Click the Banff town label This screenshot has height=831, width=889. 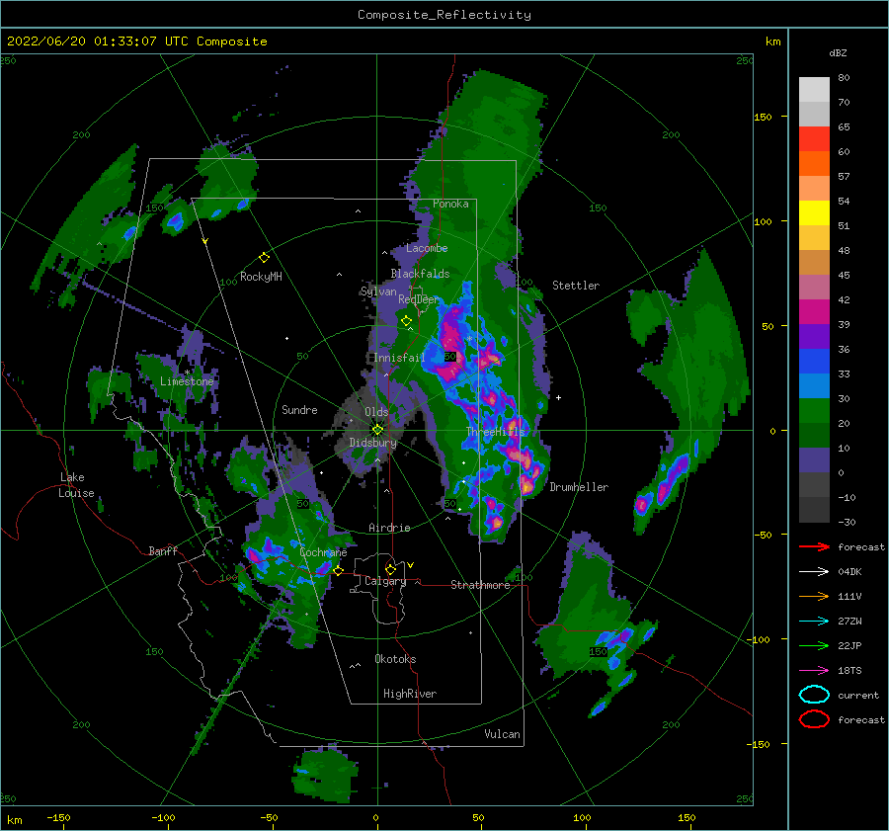(x=163, y=550)
